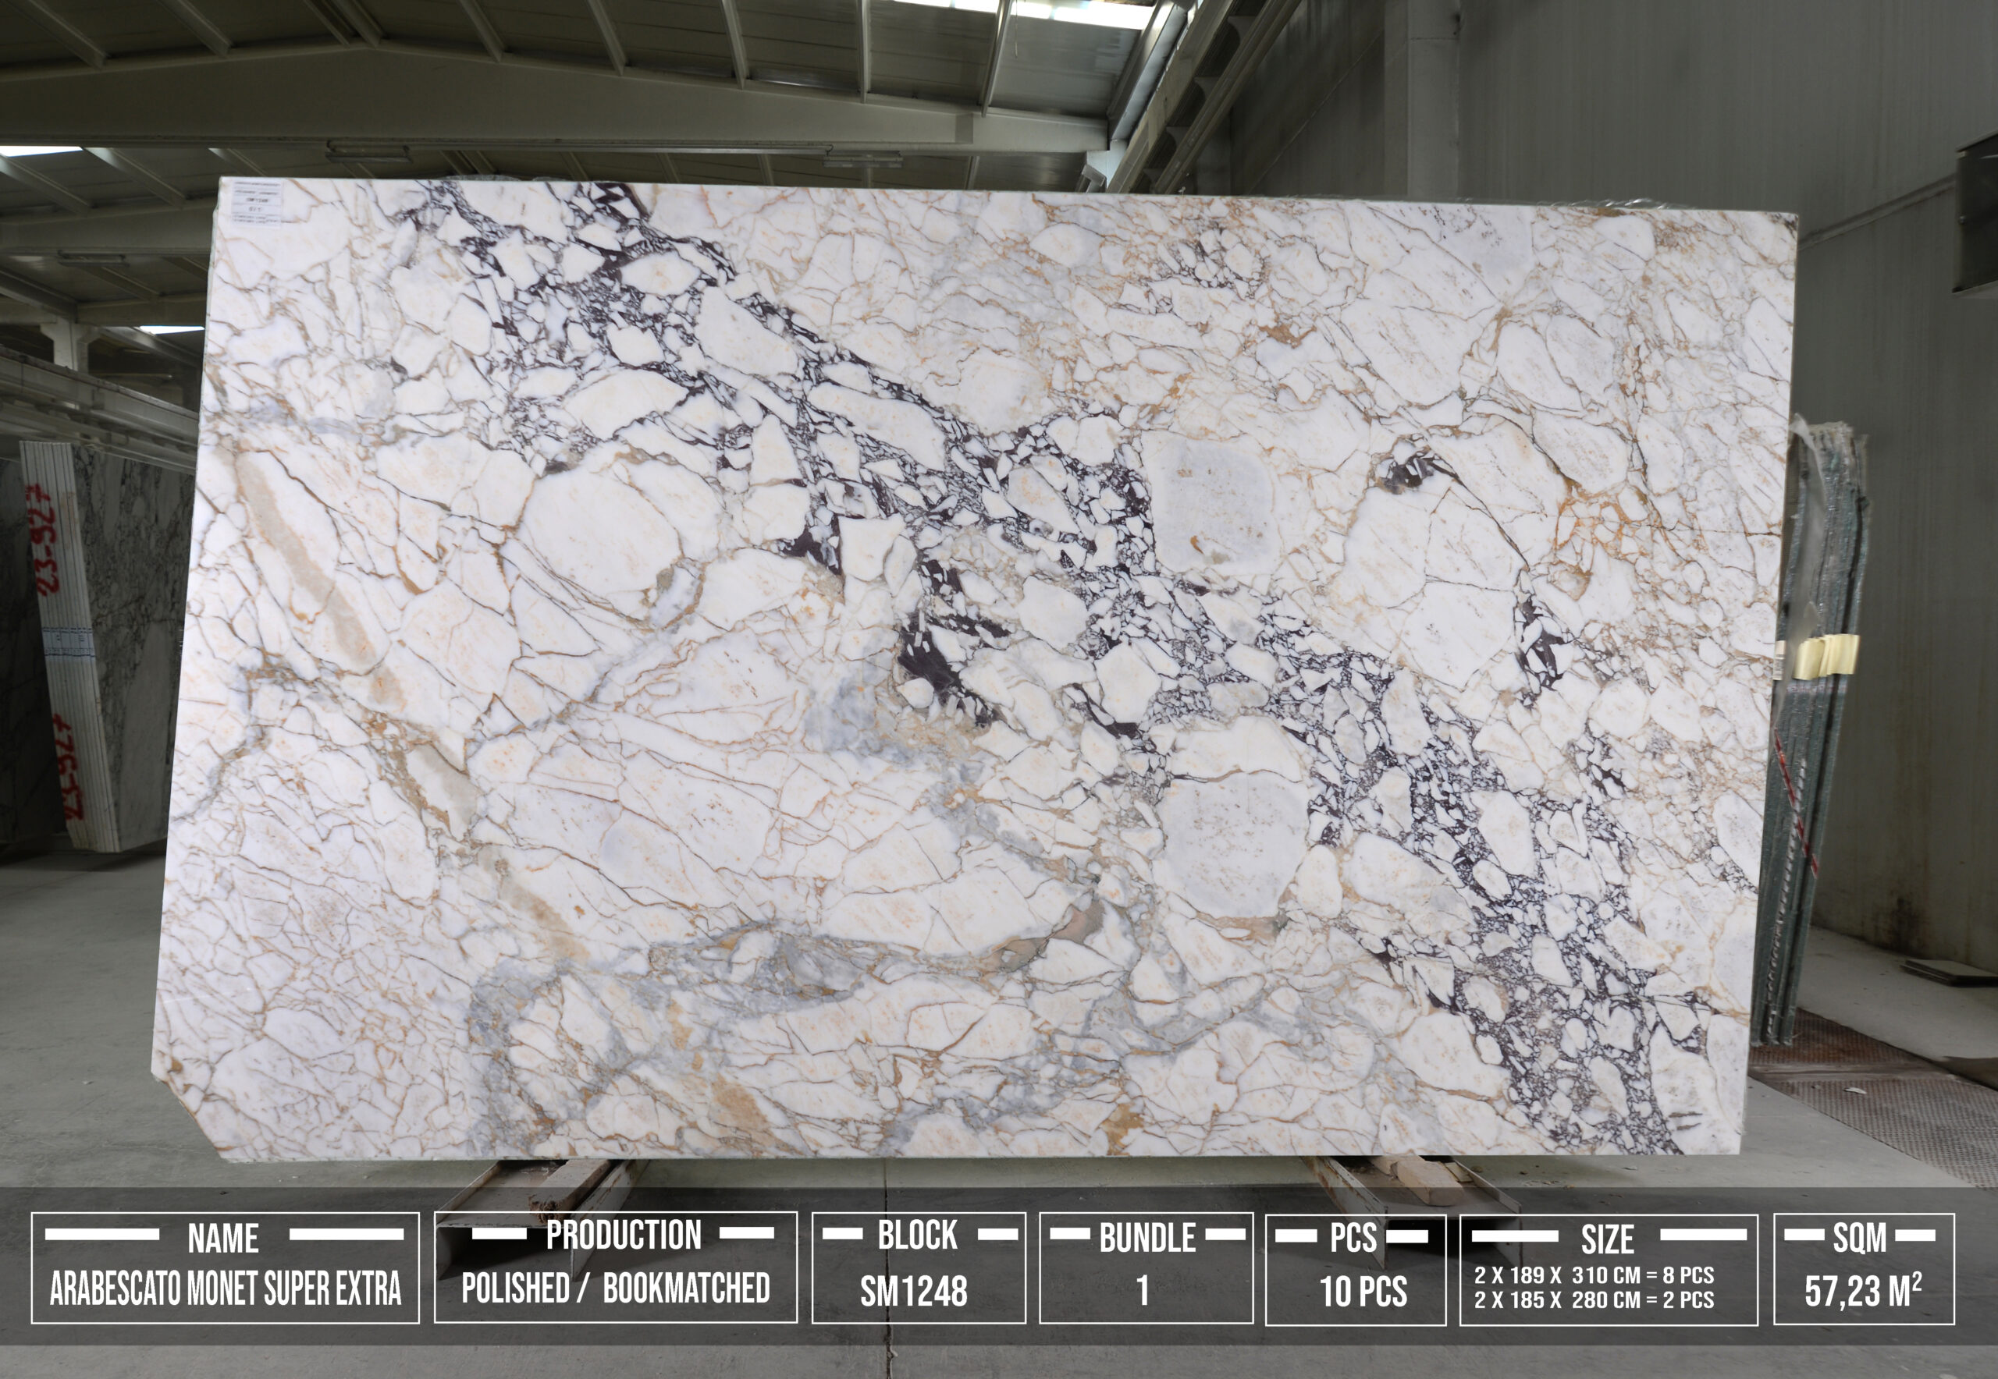Click the 57,23 m² value
1998x1379 pixels.
click(x=1863, y=1292)
